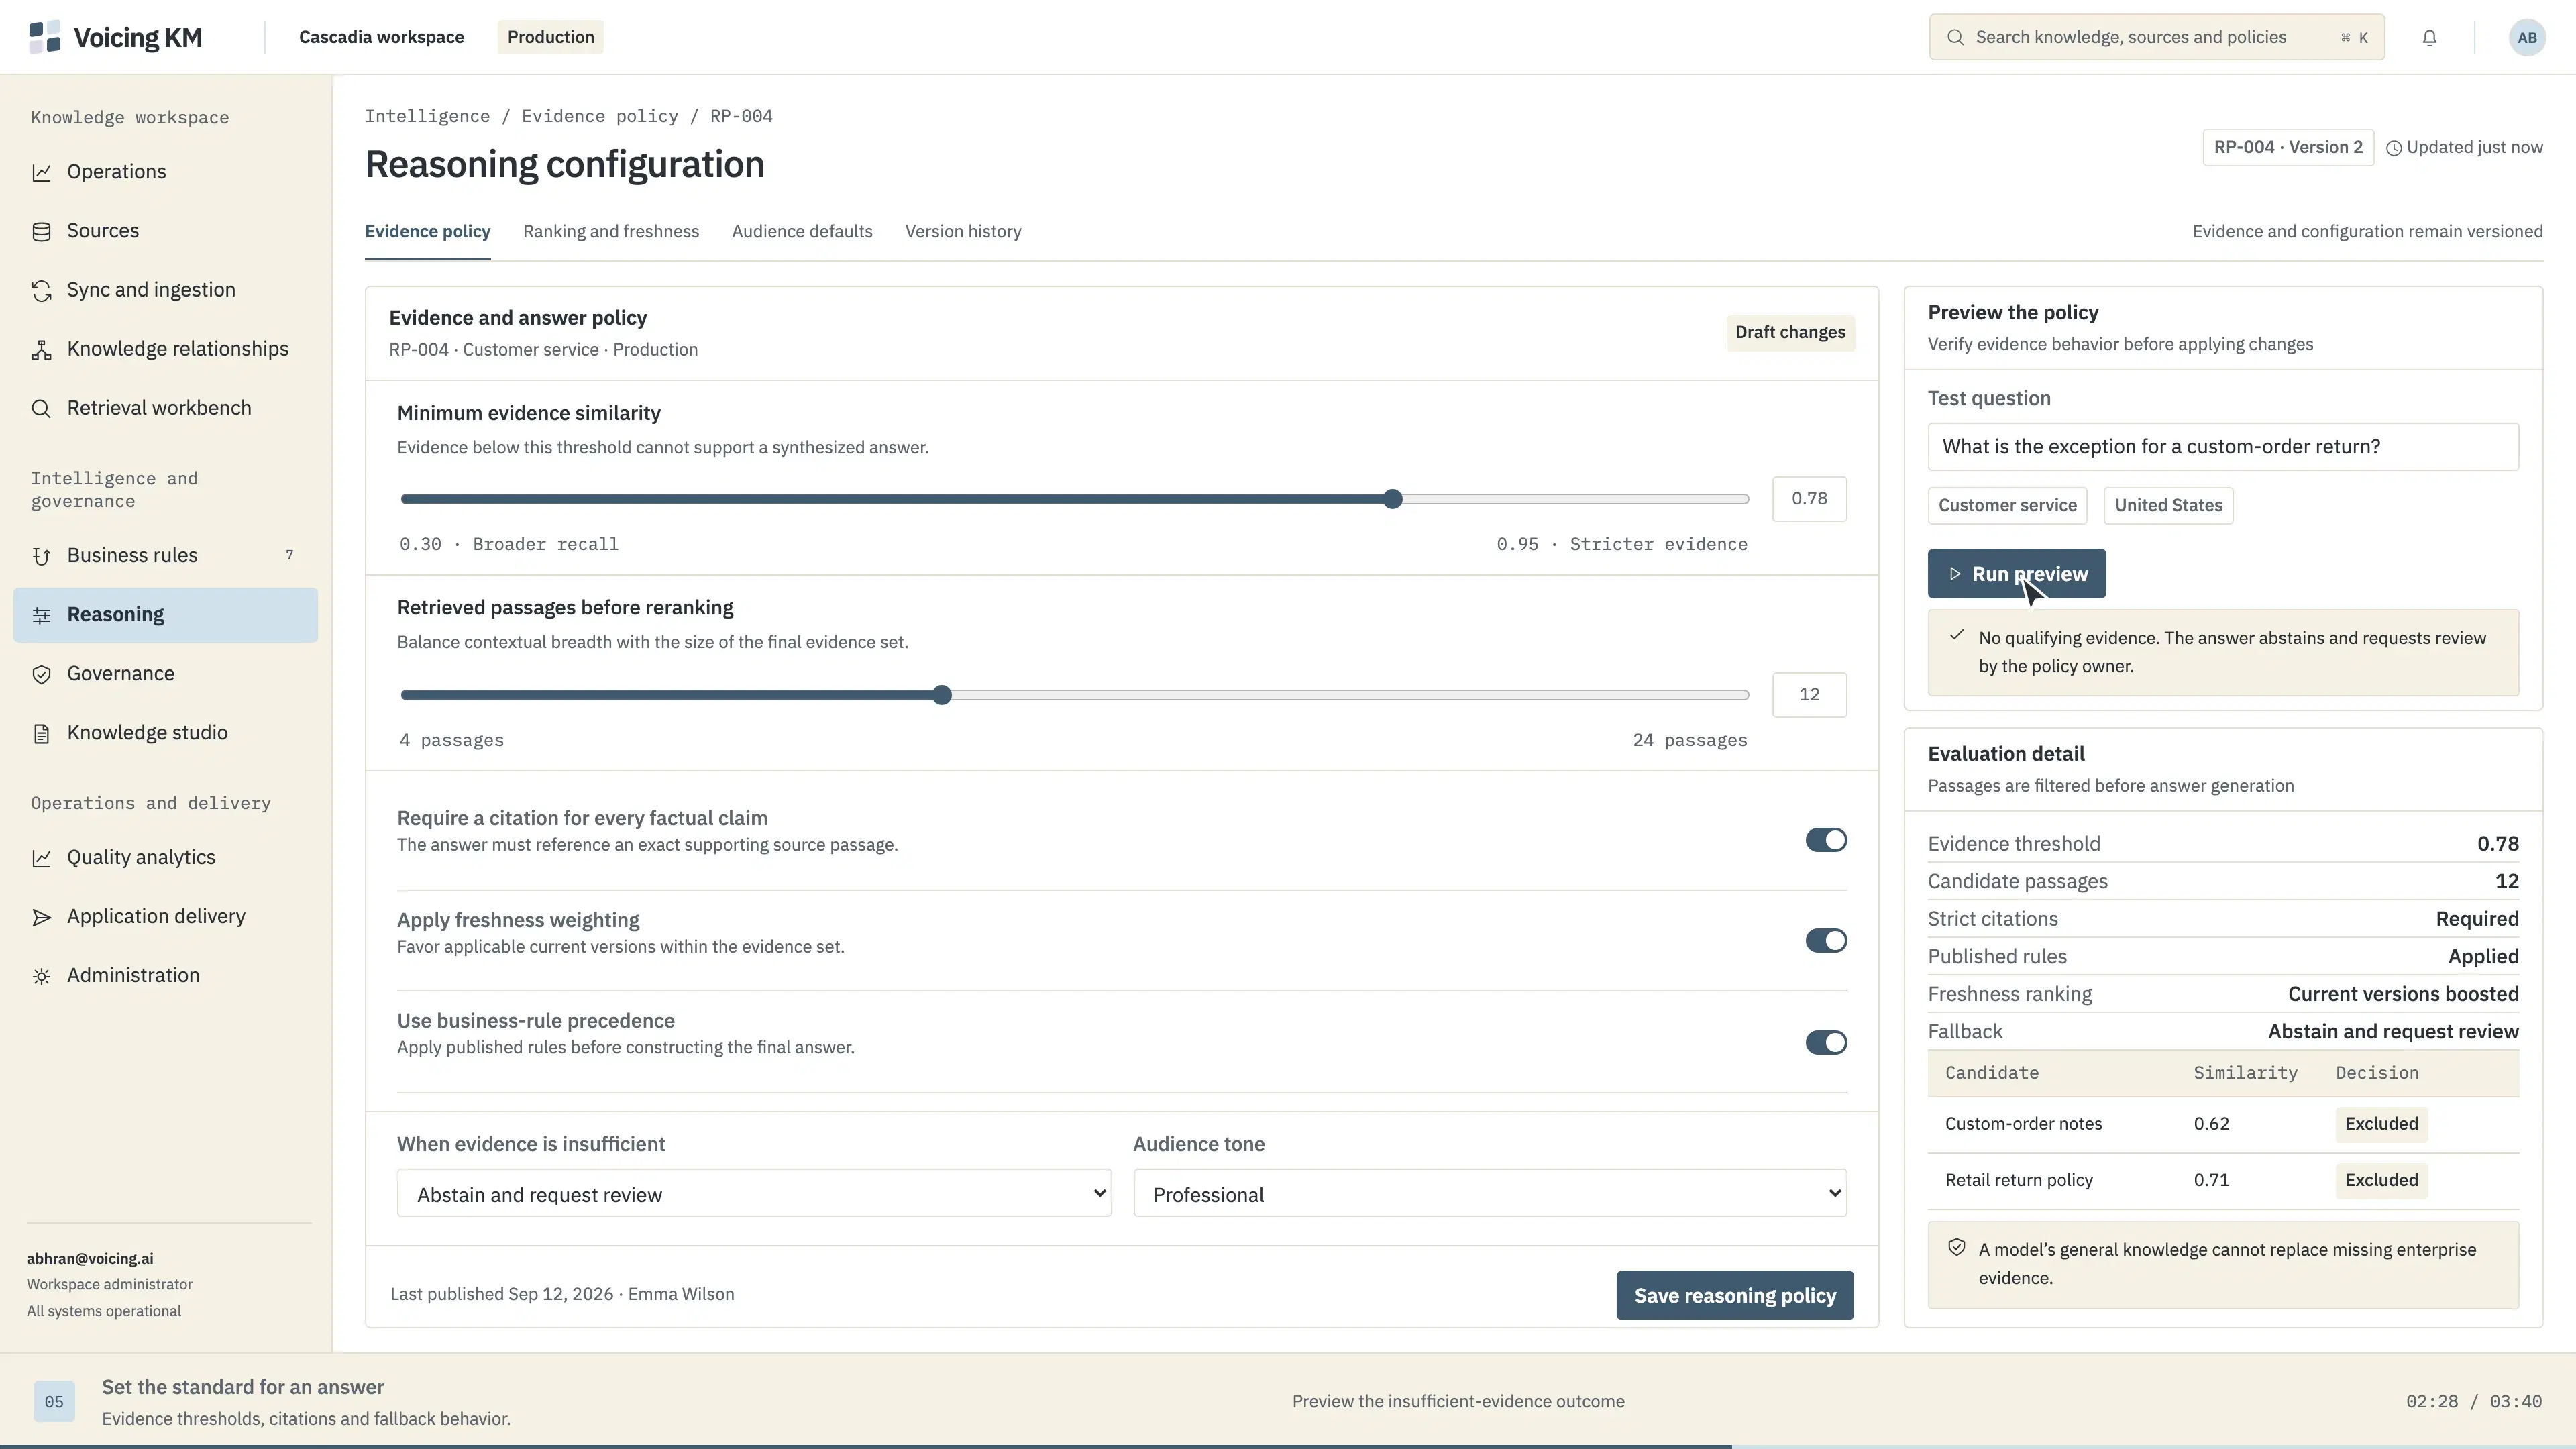Click the Production environment badge
The width and height of the screenshot is (2576, 1449).
550,37
